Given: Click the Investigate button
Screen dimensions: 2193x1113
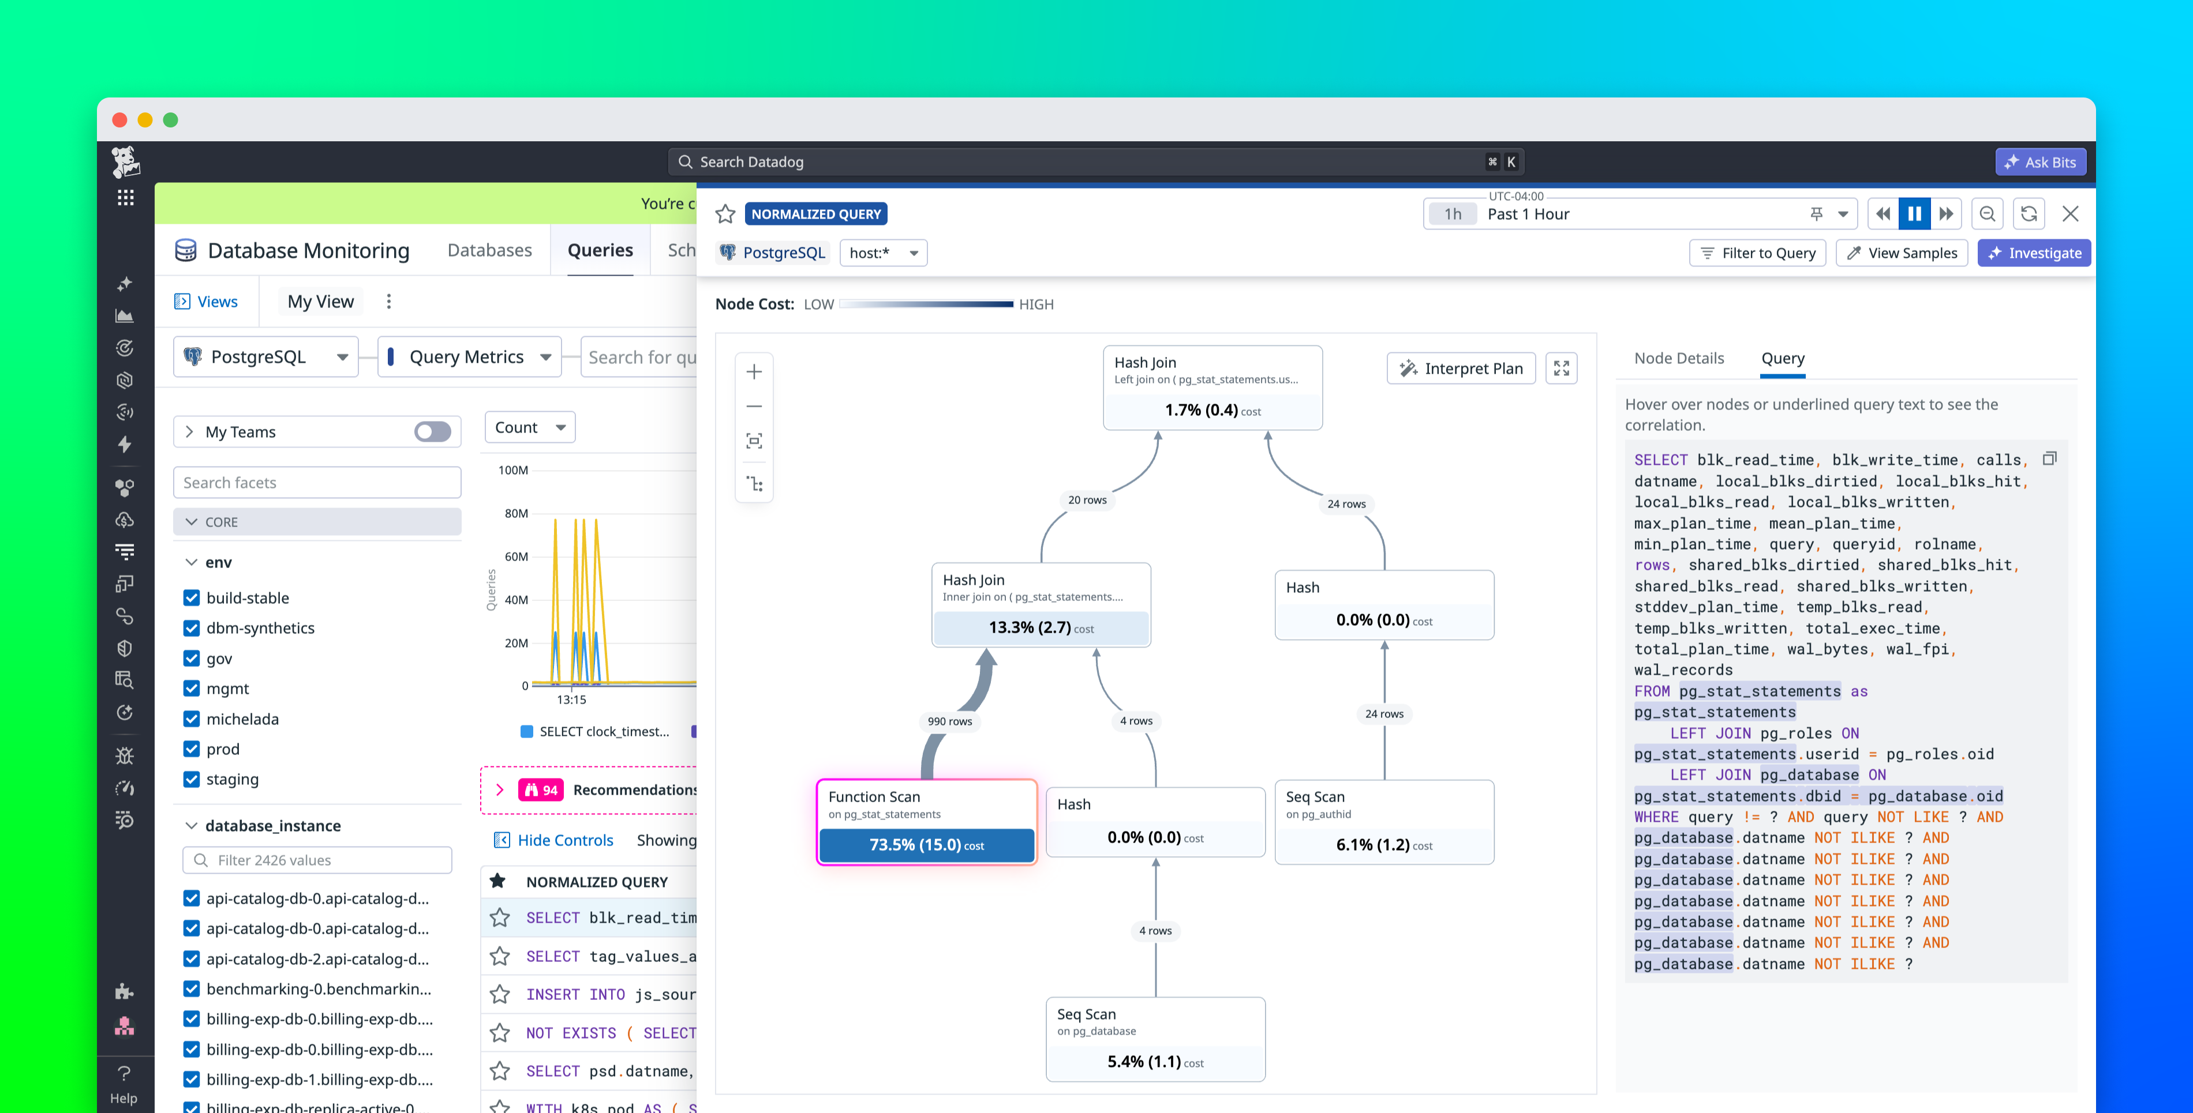Looking at the screenshot, I should coord(2034,253).
